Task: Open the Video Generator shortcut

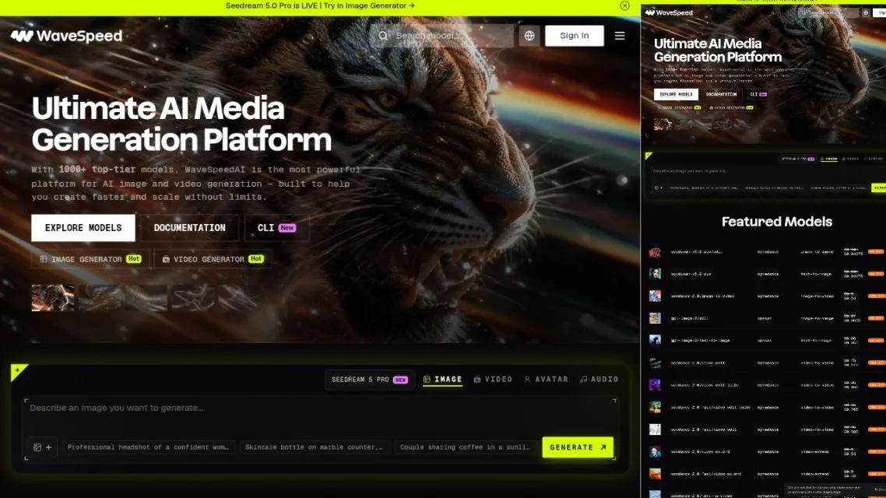Action: point(213,259)
